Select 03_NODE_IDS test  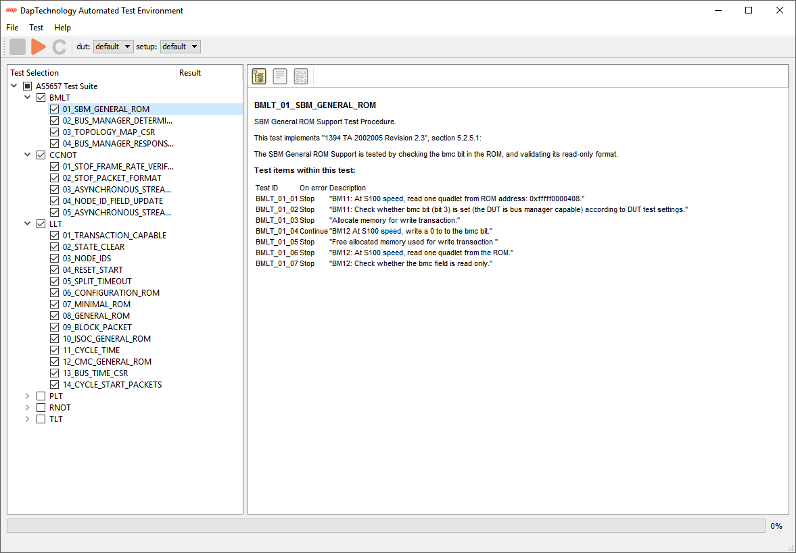click(87, 259)
